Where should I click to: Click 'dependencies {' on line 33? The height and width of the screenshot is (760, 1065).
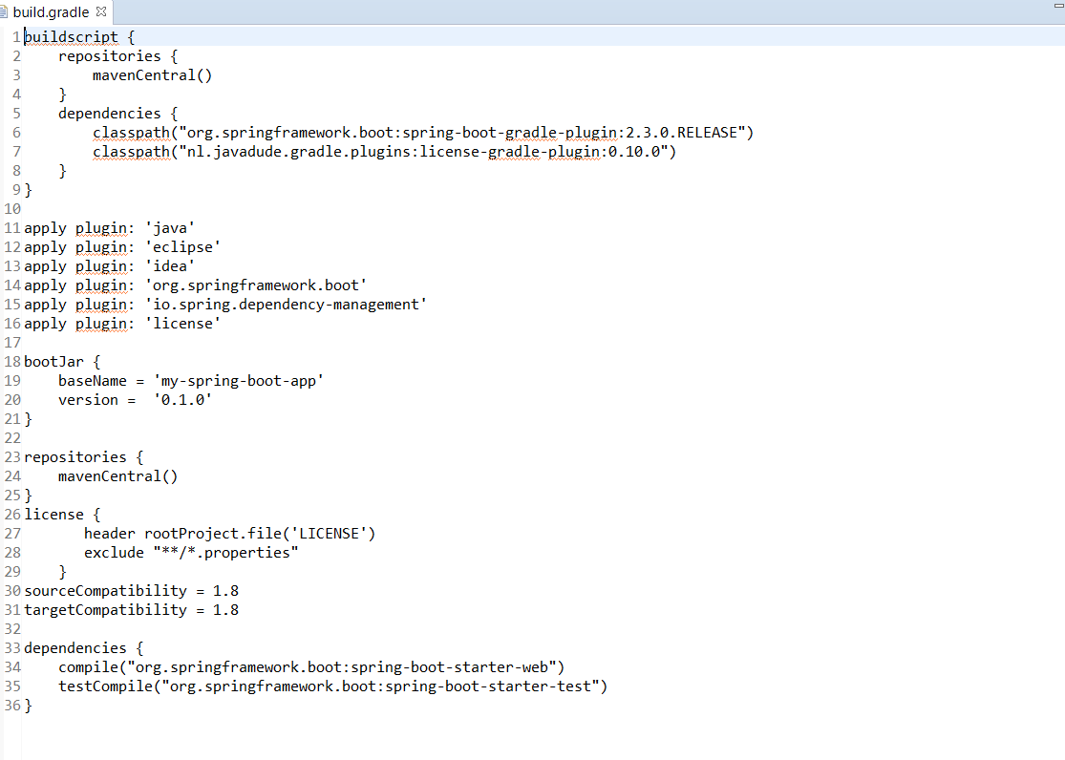pos(83,648)
